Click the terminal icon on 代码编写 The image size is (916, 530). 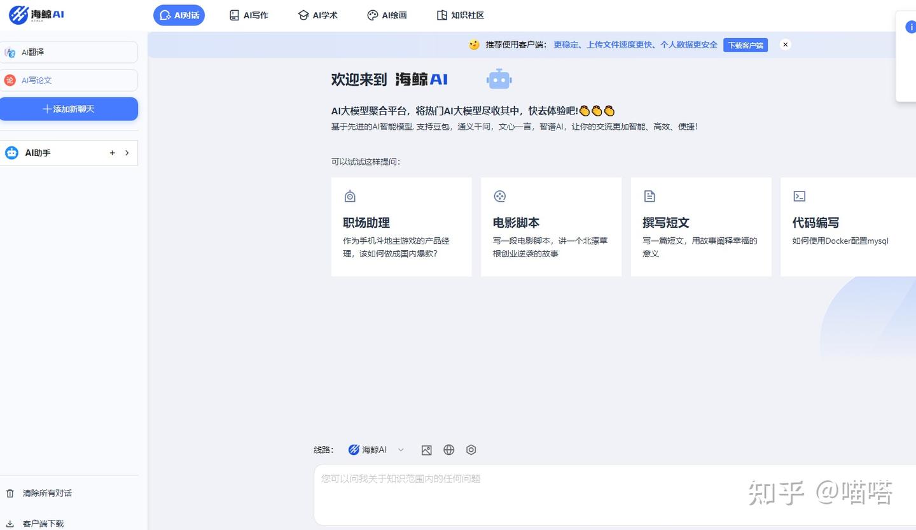[x=800, y=196]
